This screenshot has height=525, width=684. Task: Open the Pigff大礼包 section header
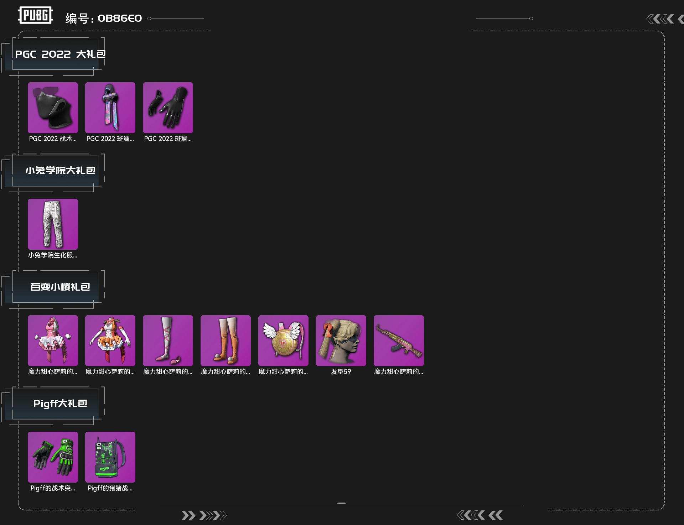coord(60,404)
